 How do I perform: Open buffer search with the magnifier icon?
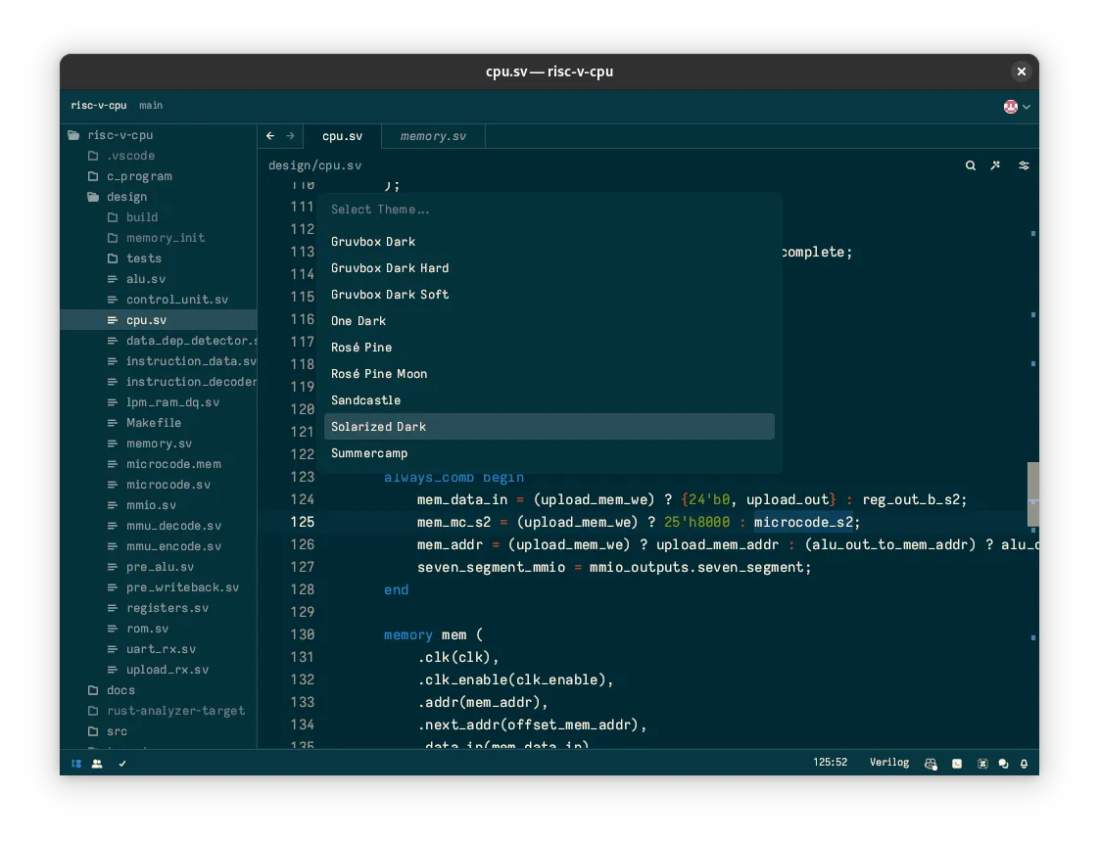[970, 165]
